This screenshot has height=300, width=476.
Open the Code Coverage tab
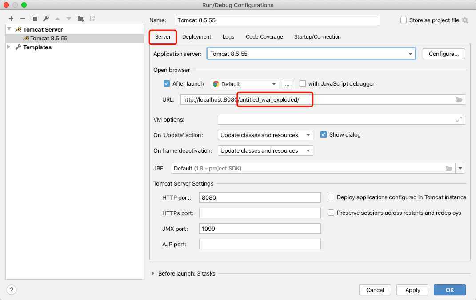tap(264, 37)
